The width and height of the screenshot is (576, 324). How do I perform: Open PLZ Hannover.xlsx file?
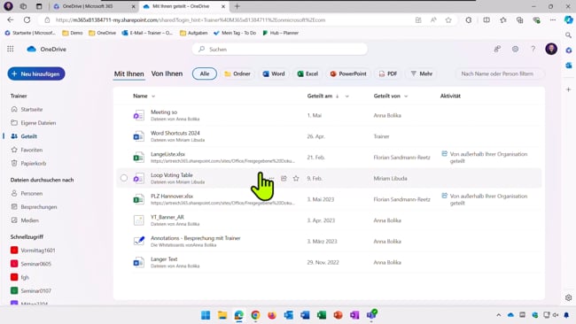[x=172, y=197]
